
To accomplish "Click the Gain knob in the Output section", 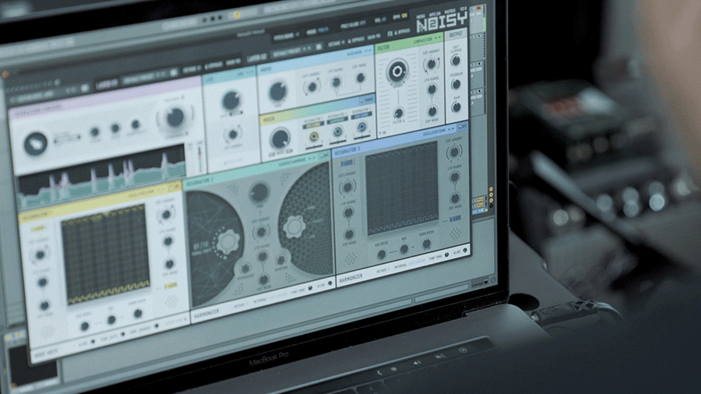I will click(456, 107).
